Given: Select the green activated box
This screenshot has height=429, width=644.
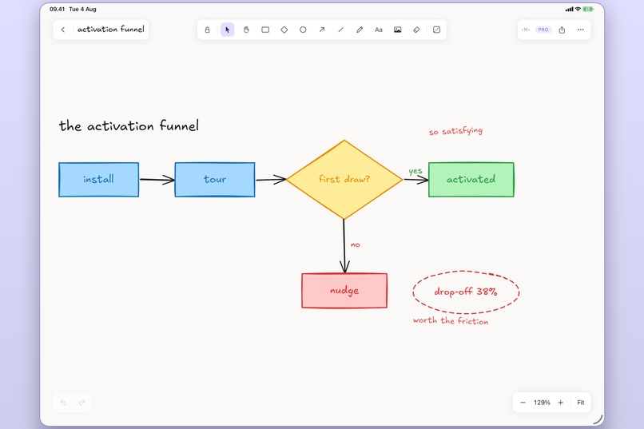Looking at the screenshot, I should coord(471,180).
